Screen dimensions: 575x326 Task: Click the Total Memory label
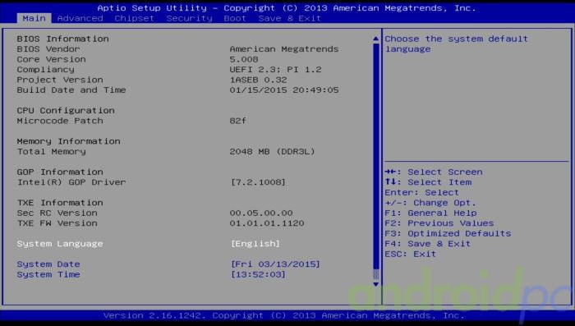(x=51, y=152)
